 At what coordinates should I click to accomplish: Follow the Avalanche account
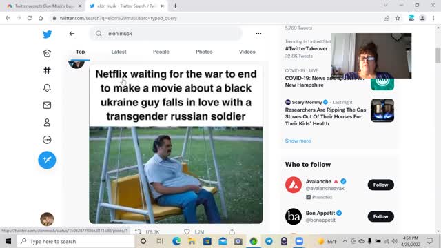pyautogui.click(x=381, y=185)
